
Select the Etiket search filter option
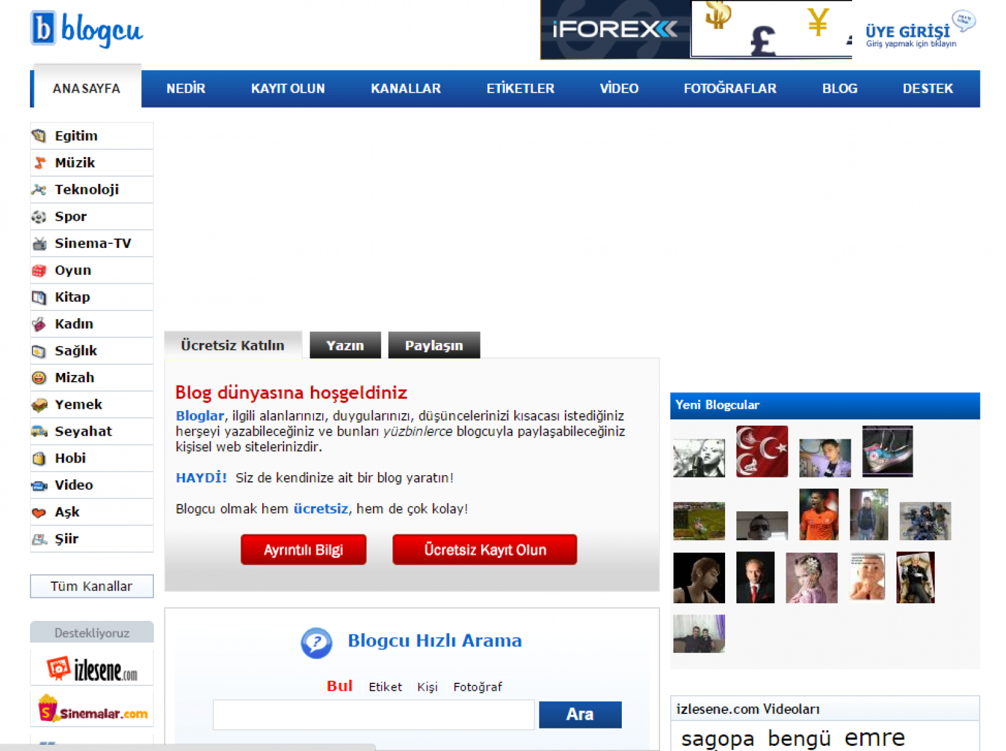385,687
